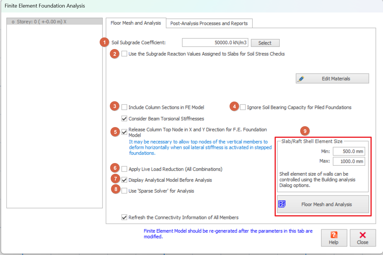
Task: Enable Apply Live Load Reduction checkbox
Action: (124, 169)
